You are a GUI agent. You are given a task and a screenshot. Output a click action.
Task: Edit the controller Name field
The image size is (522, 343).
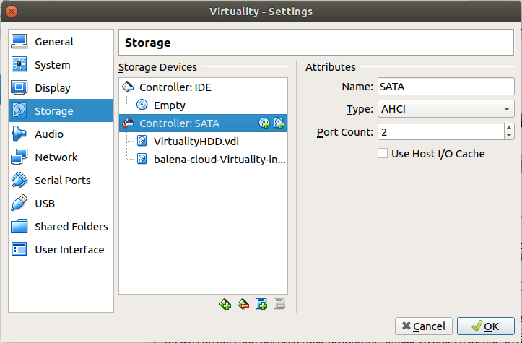[446, 87]
